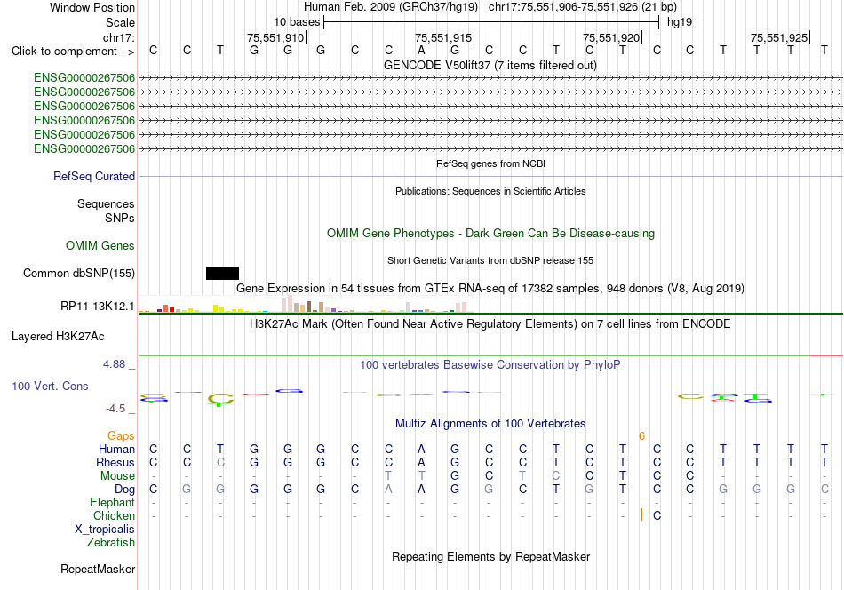The width and height of the screenshot is (844, 590).
Task: Click the 4.88 PhyloP upper limit
Action: tap(114, 364)
